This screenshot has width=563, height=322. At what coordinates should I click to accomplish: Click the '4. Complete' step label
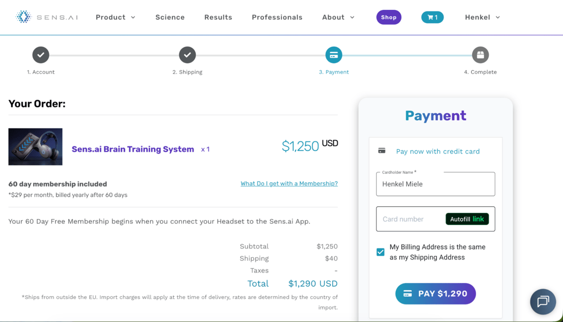(x=481, y=72)
